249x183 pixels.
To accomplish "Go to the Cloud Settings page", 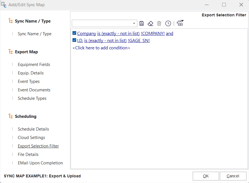I will click(31, 138).
